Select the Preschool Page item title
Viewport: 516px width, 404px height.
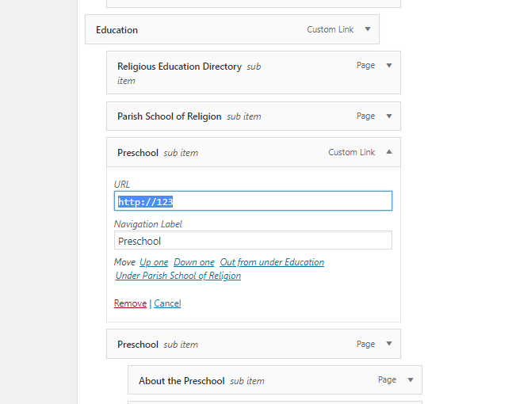coord(138,345)
